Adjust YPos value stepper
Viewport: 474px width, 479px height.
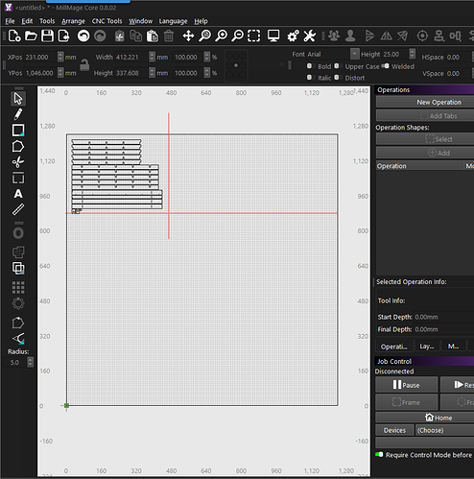[x=60, y=73]
